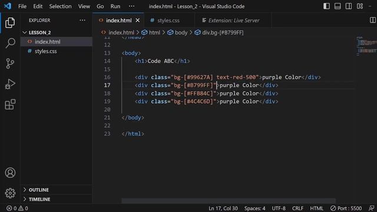Screen dimensions: 377x212
Task: Click the h1 Code ABC line
Action: coord(163,61)
